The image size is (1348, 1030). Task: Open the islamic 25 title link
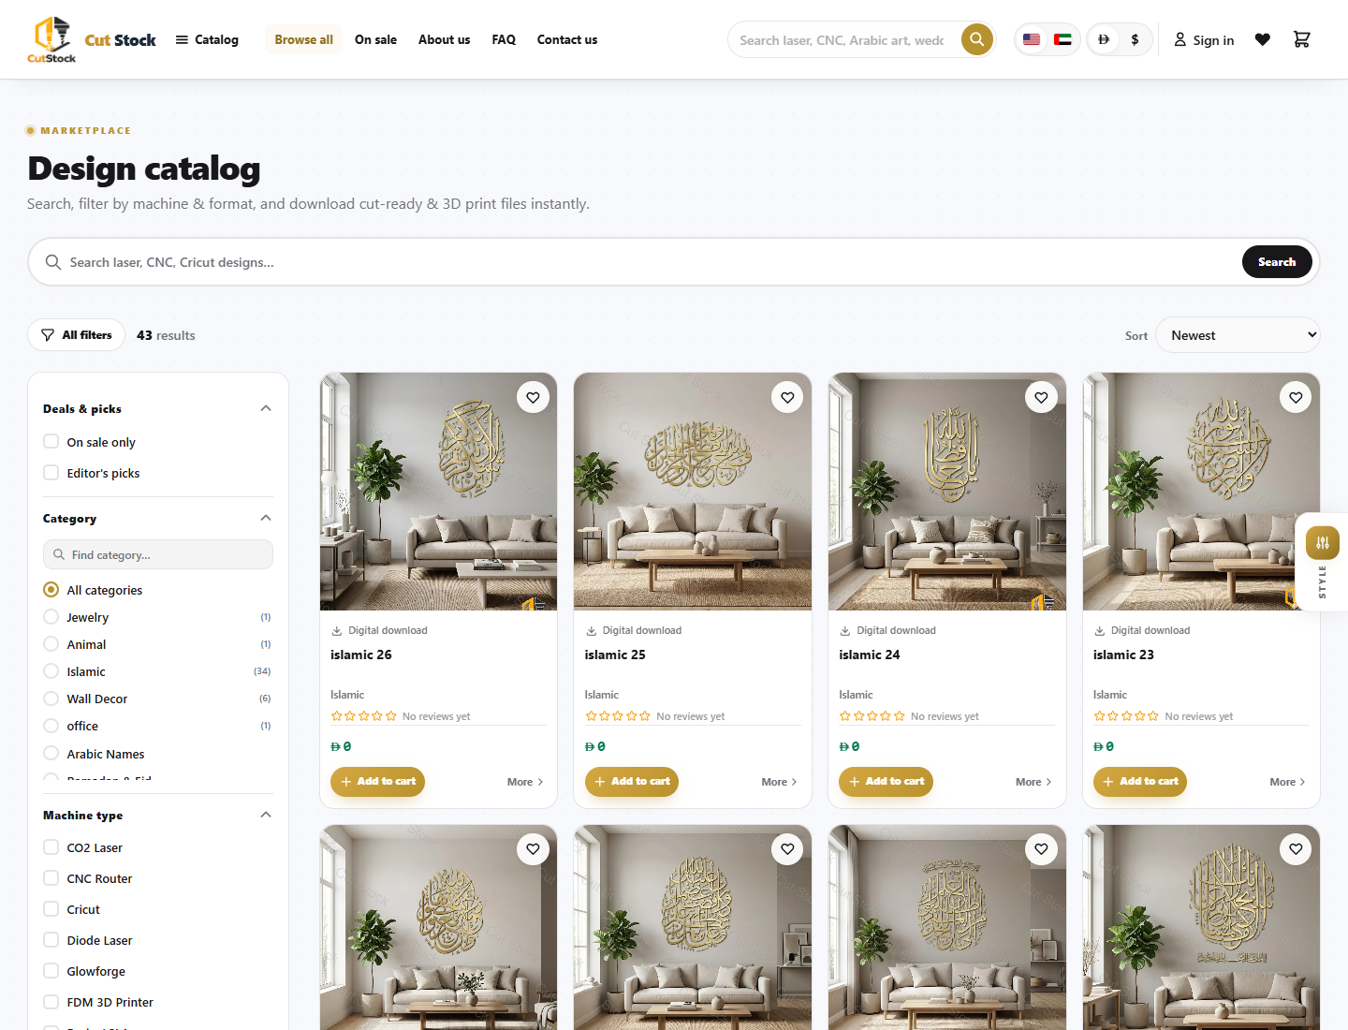615,655
